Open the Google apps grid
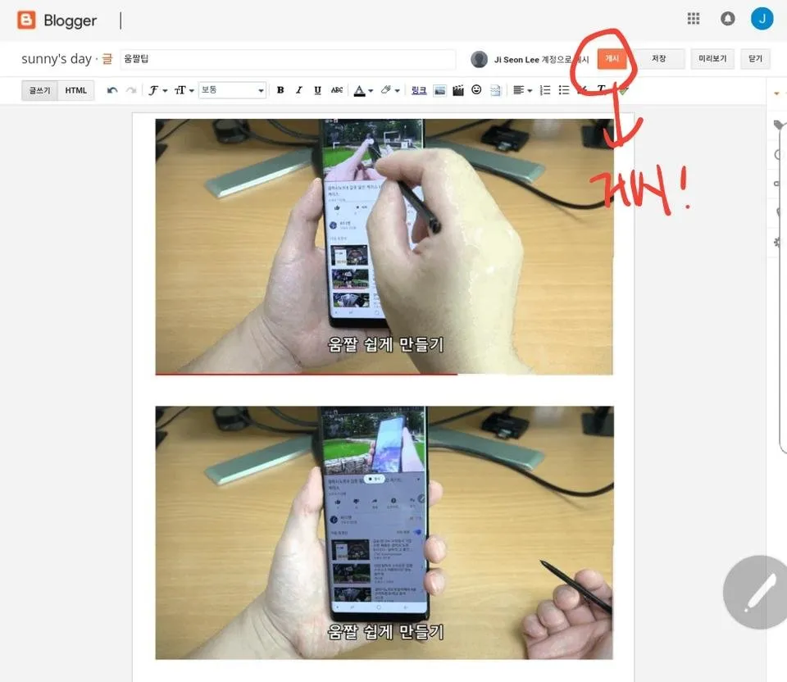This screenshot has height=682, width=787. tap(694, 19)
